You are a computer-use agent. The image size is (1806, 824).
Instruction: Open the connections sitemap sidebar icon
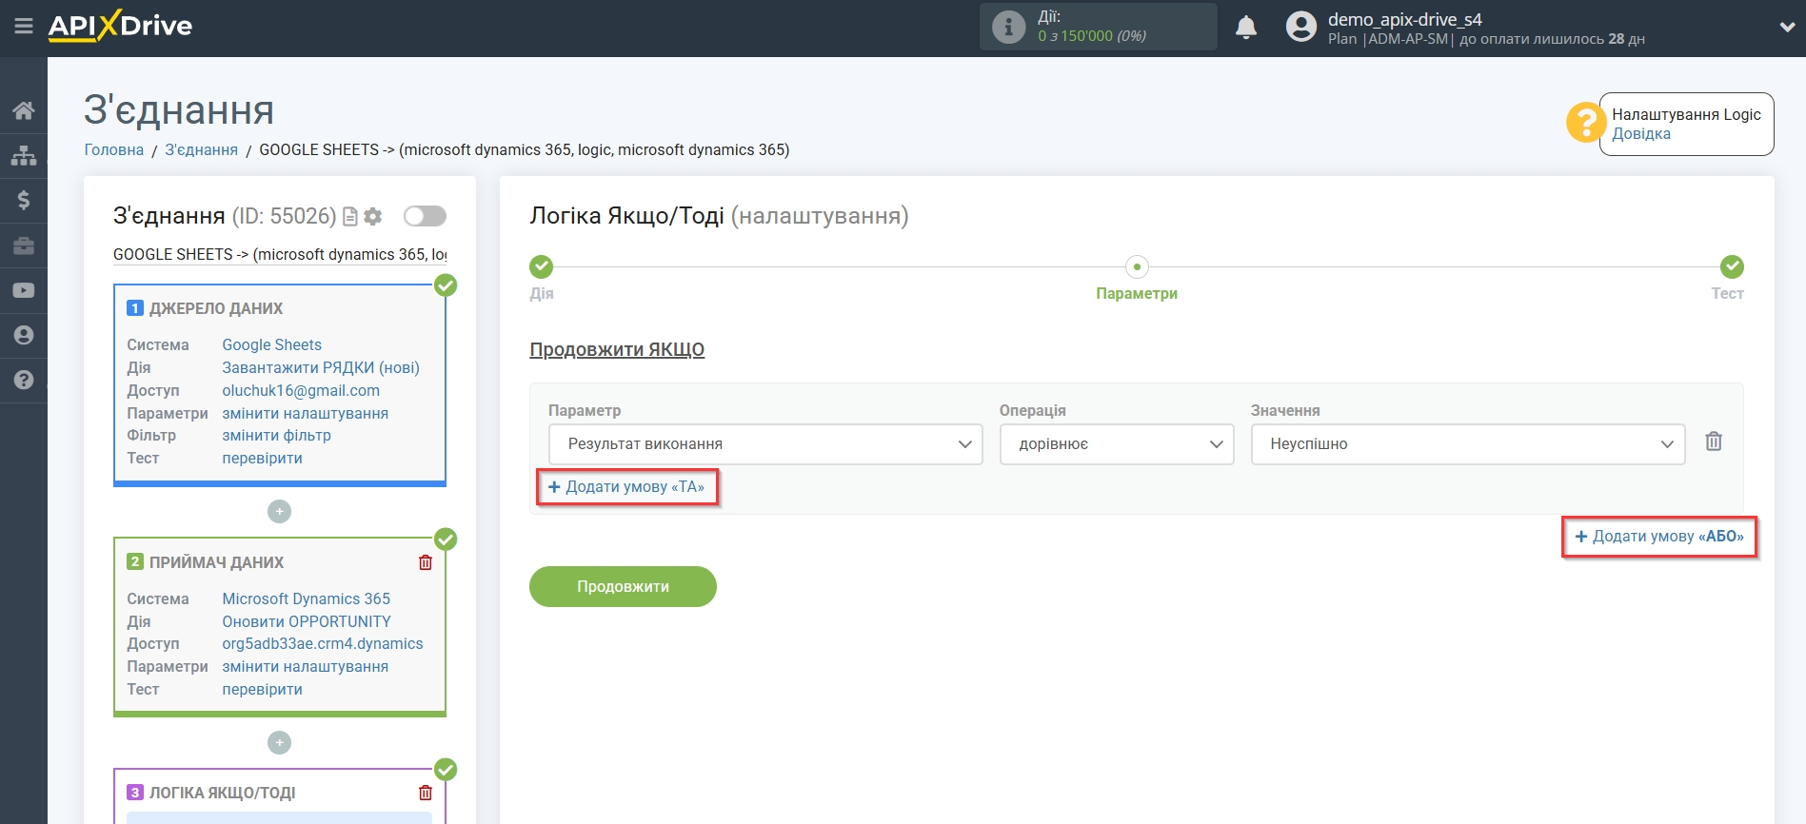pyautogui.click(x=24, y=155)
